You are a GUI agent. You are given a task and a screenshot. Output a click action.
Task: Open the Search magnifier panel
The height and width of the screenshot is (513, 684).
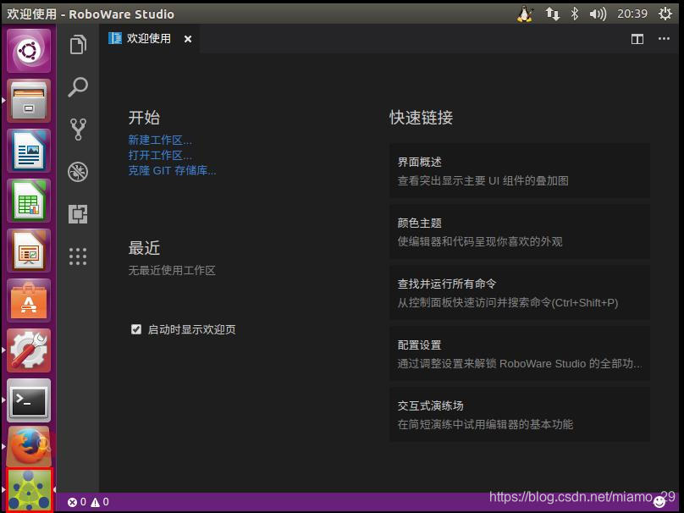(x=78, y=87)
